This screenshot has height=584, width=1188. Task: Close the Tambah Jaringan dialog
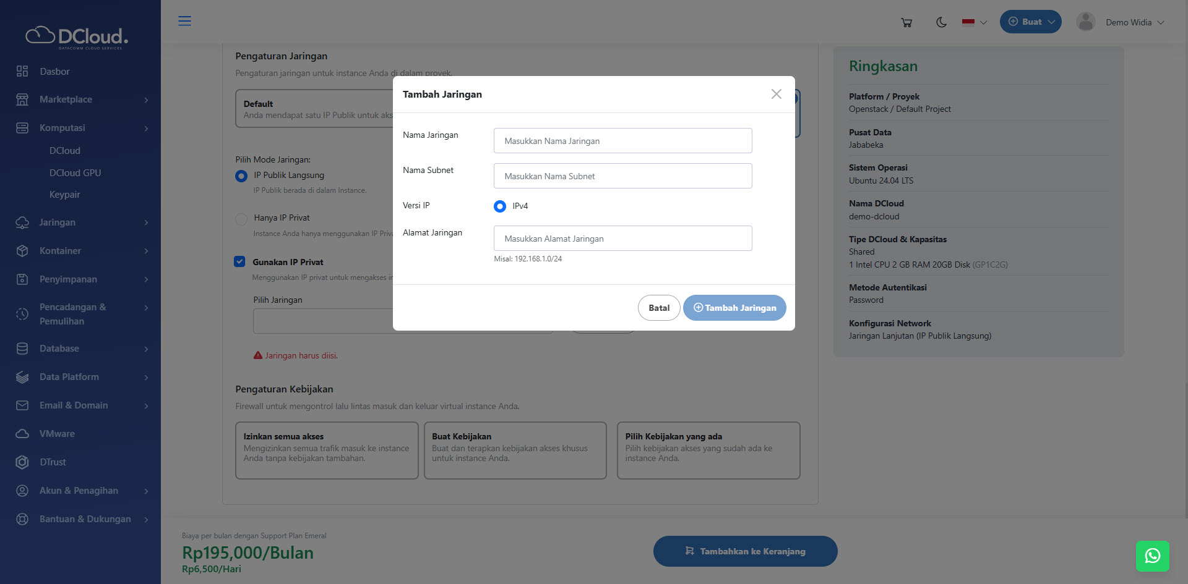coord(776,94)
